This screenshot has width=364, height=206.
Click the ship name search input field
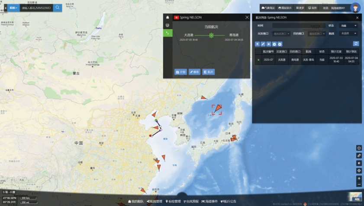click(36, 8)
